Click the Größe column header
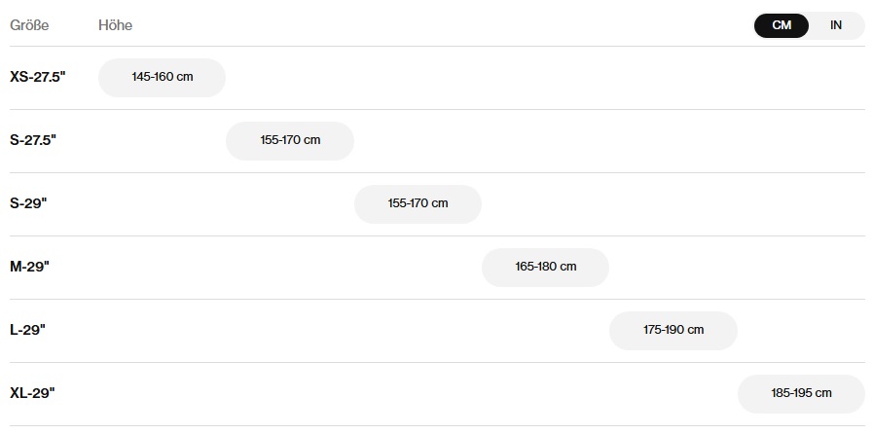The width and height of the screenshot is (873, 434). coord(29,25)
